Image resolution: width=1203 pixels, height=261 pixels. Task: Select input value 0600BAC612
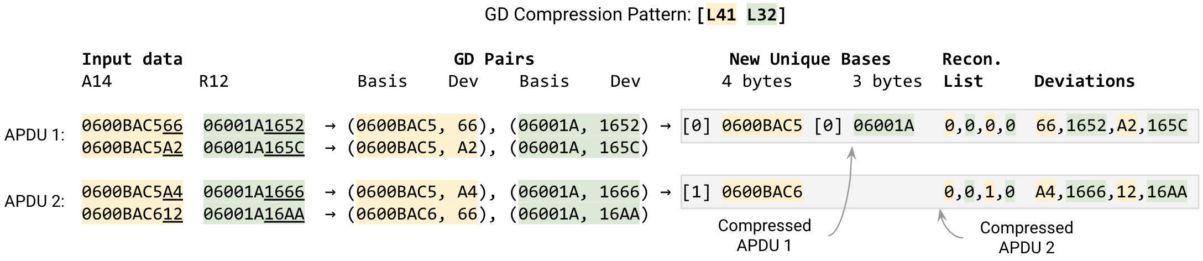coord(132,214)
